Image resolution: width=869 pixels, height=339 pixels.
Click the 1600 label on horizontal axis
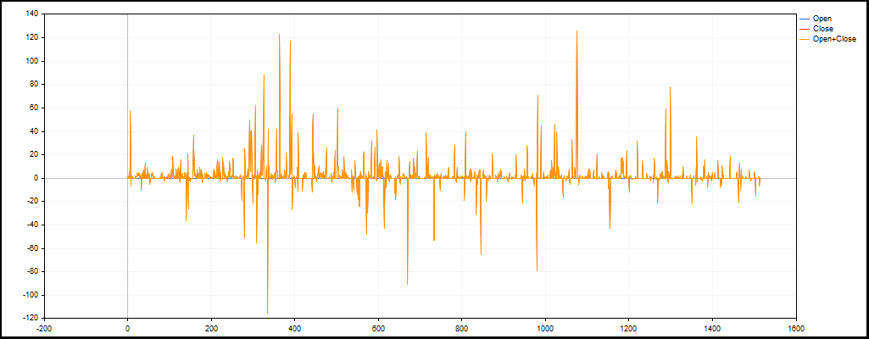pyautogui.click(x=796, y=327)
